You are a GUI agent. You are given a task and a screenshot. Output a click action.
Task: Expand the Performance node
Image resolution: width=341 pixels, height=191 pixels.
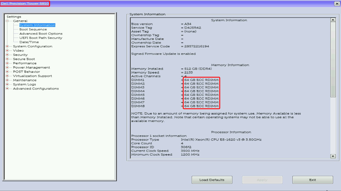(x=7, y=63)
